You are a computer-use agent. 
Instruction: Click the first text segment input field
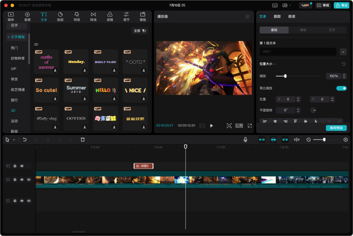tap(298, 52)
